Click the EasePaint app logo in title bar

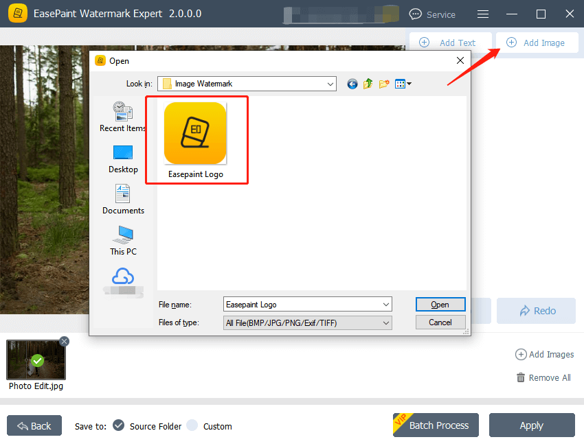(x=17, y=14)
